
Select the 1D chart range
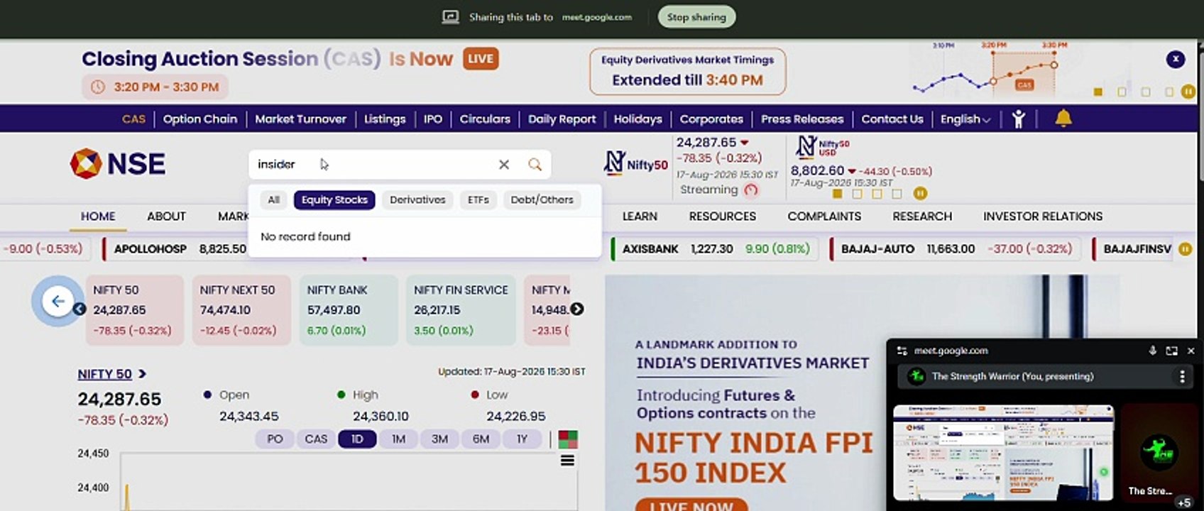click(357, 439)
